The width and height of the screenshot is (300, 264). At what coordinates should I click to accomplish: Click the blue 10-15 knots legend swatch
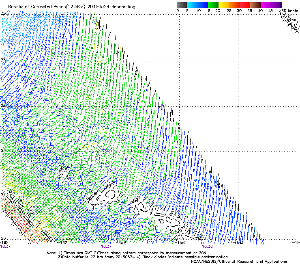203,5
